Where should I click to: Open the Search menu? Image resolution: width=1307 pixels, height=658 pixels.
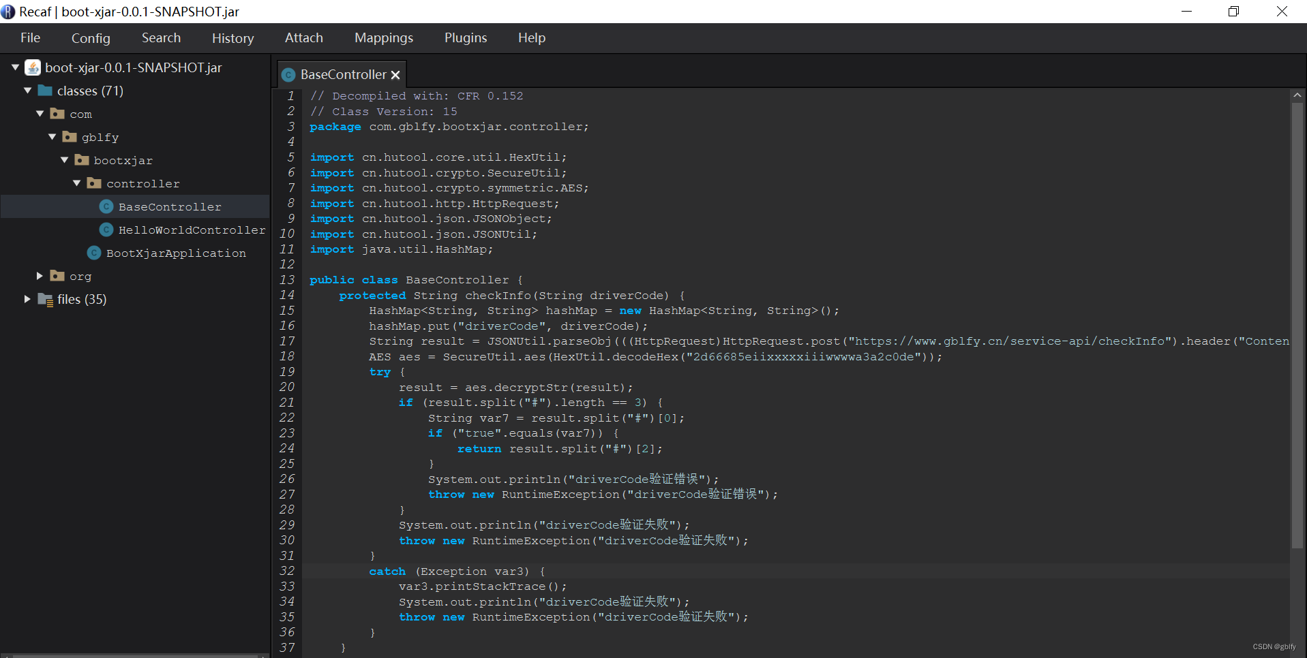pos(161,38)
